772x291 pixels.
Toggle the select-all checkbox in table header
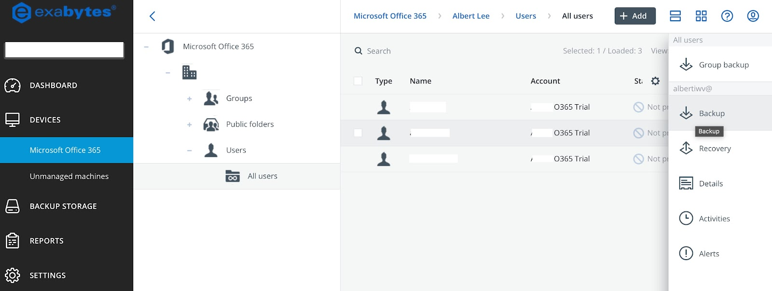(358, 81)
